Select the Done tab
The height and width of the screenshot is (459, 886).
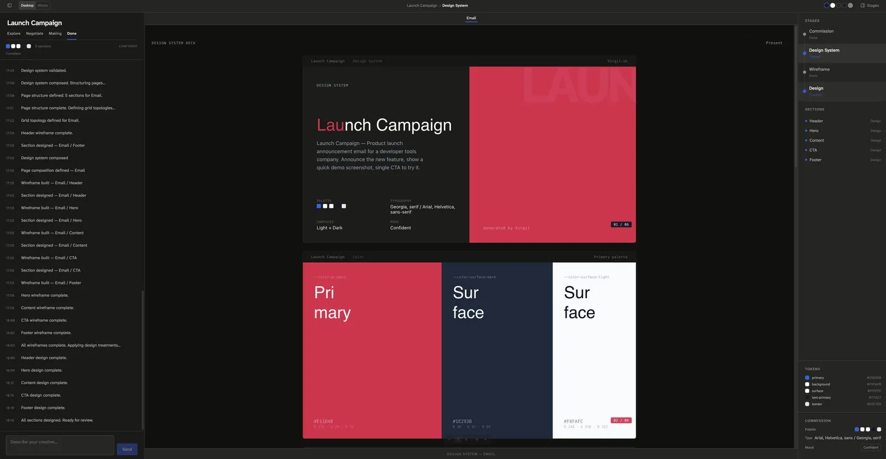[x=72, y=34]
